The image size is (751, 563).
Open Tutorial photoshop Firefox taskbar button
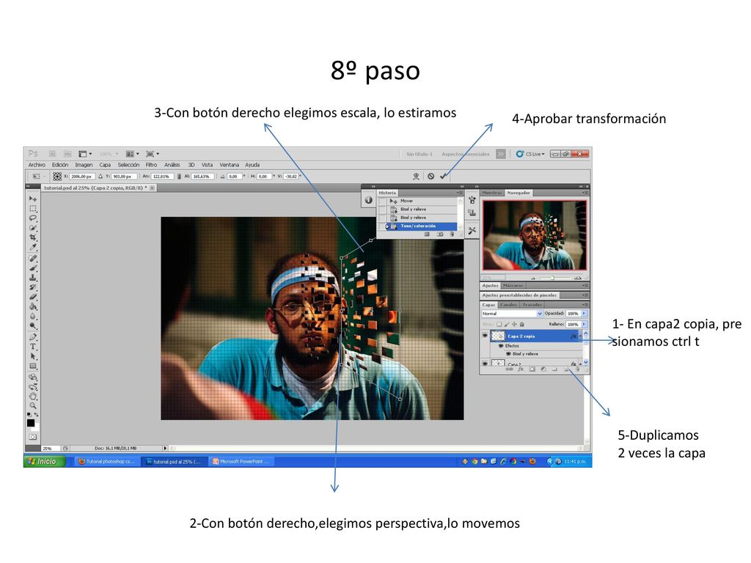click(x=107, y=462)
